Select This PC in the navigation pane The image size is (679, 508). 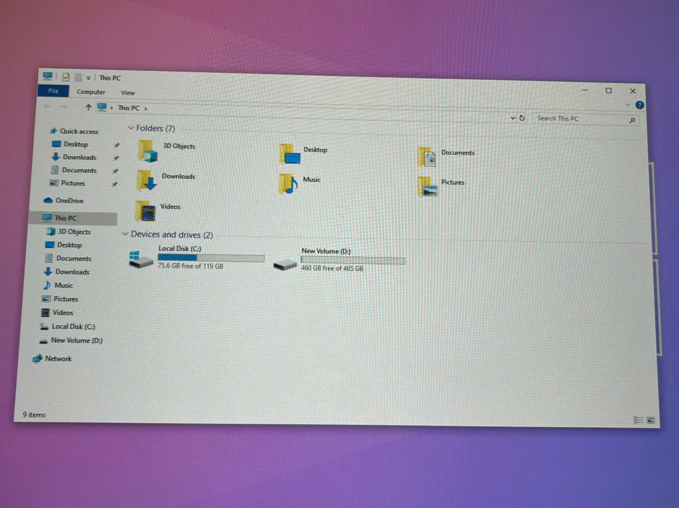coord(73,218)
